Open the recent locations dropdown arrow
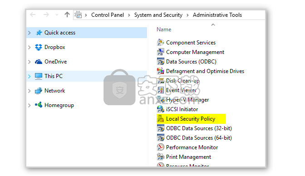Viewport: 305px width, 176px height. (x=57, y=15)
